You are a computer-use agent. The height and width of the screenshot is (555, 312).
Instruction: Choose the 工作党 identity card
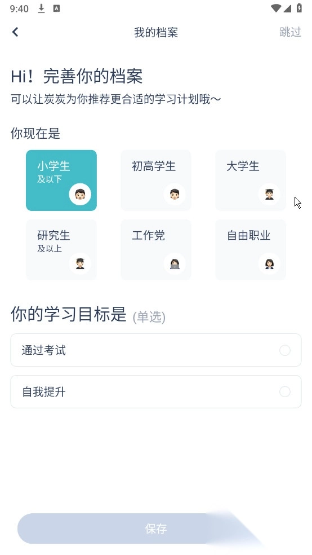[x=156, y=250]
